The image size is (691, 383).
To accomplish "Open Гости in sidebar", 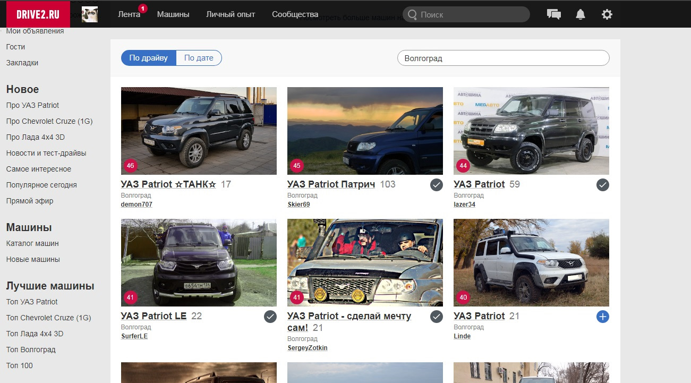I will pos(16,47).
